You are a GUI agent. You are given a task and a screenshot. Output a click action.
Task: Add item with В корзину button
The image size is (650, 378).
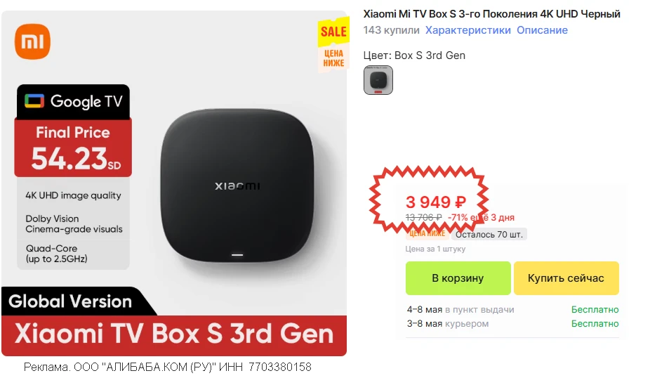tap(458, 278)
